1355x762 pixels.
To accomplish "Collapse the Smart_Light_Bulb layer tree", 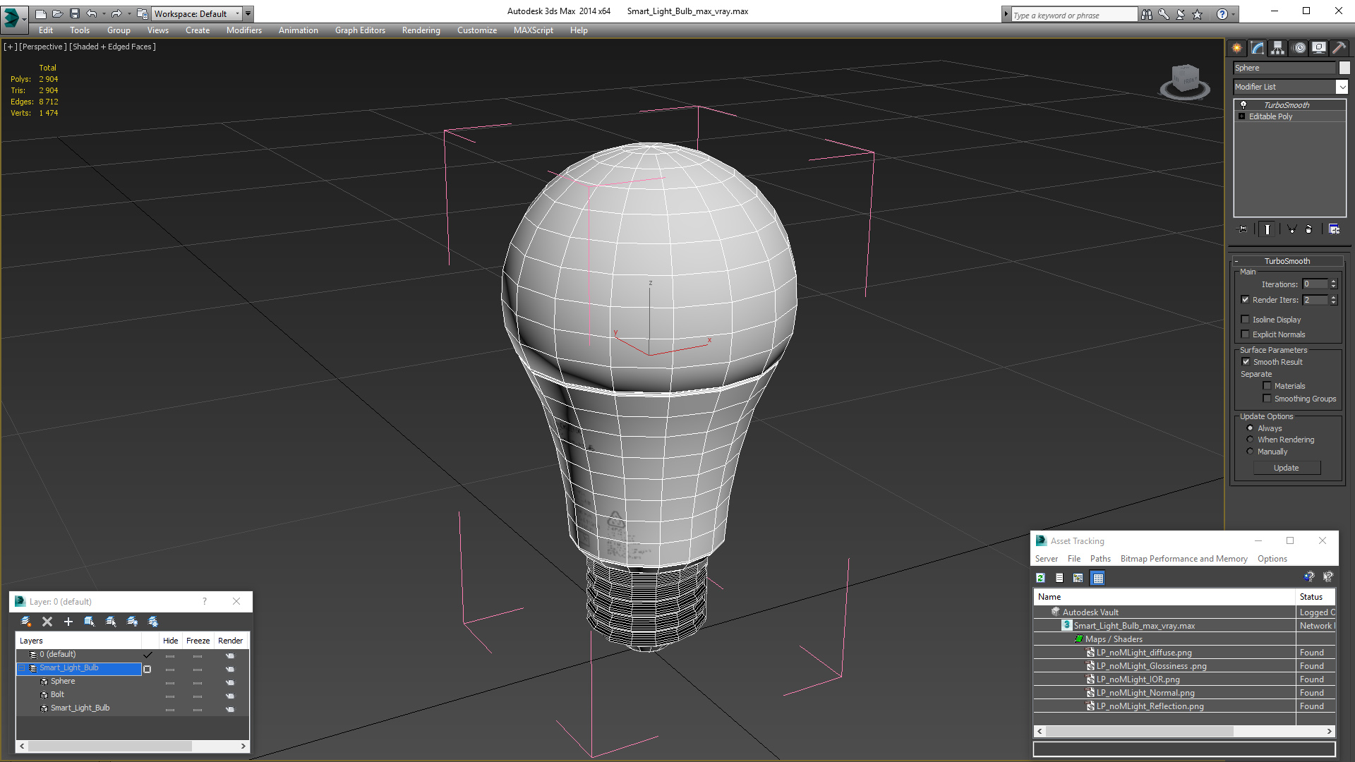I will (22, 668).
